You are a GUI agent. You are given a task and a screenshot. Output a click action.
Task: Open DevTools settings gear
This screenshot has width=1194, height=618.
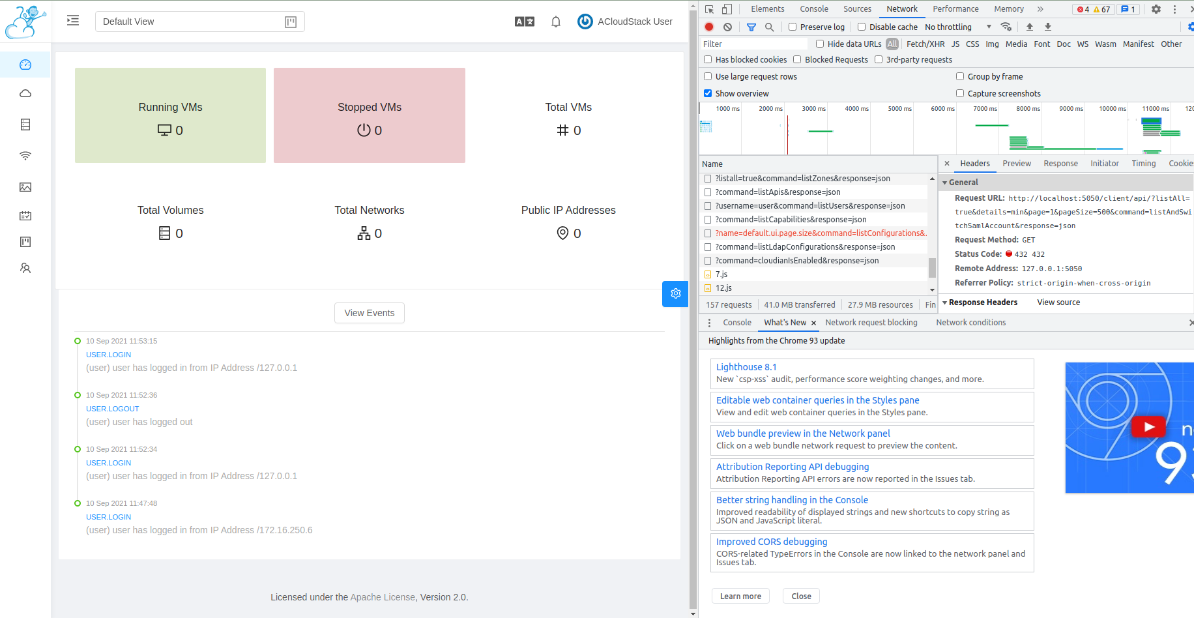pos(1156,9)
